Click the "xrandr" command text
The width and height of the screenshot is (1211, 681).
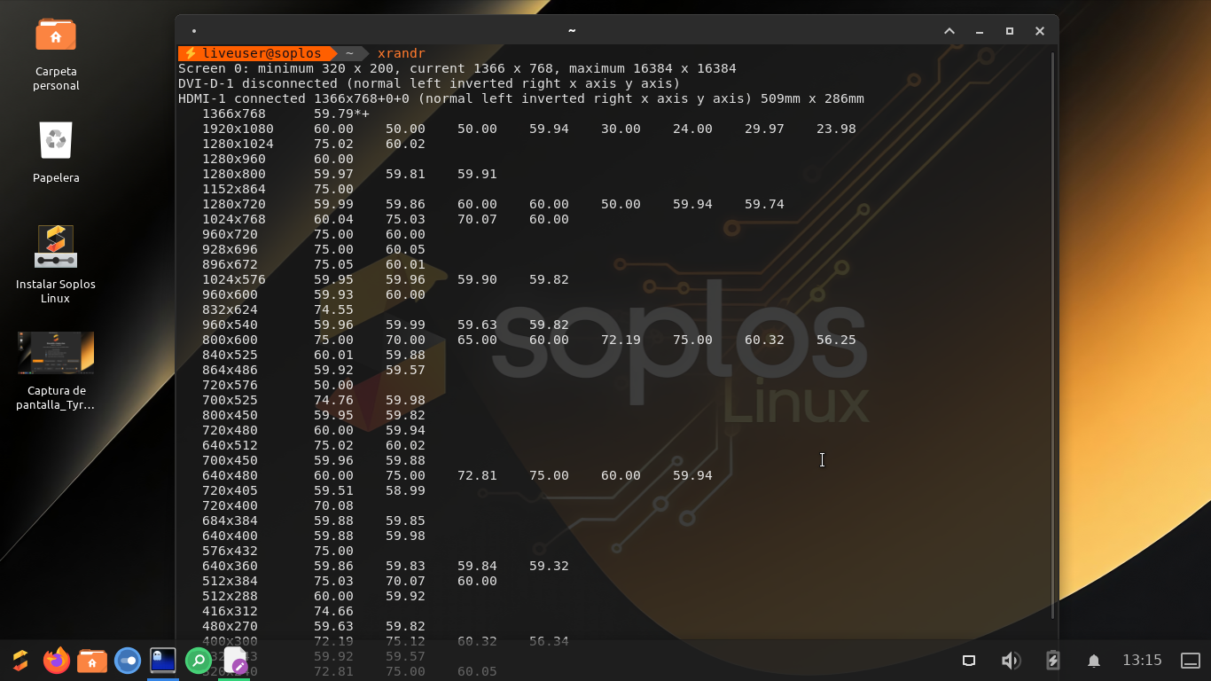(x=402, y=53)
